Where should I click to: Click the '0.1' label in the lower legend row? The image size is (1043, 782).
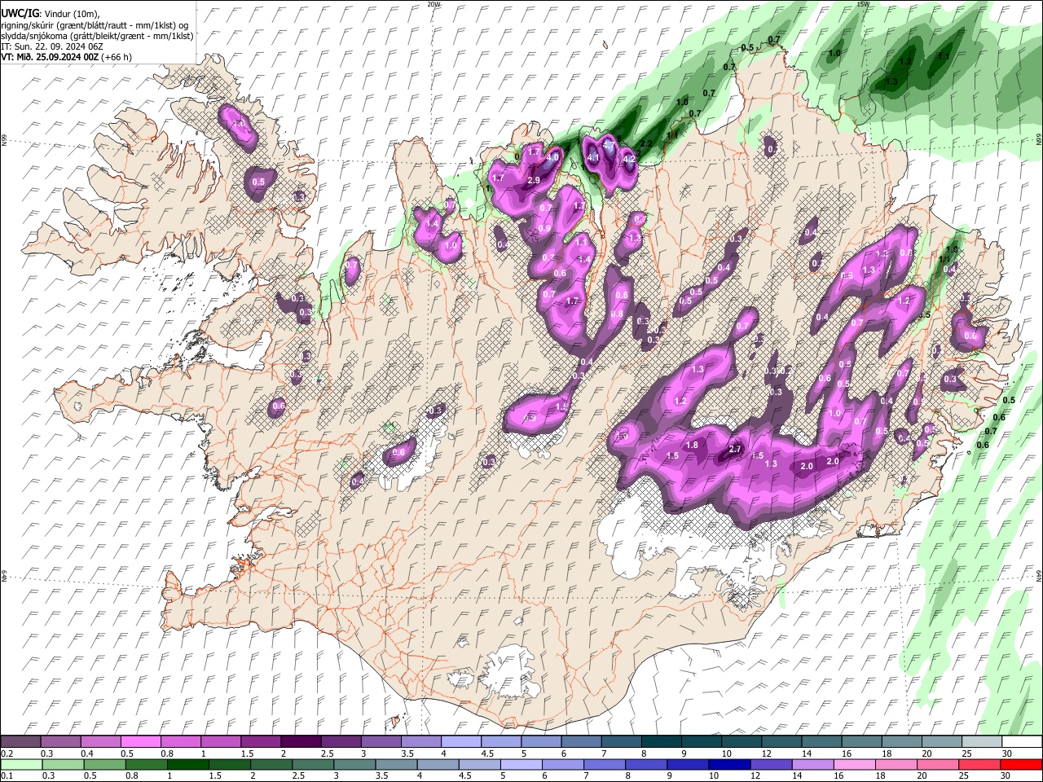click(x=6, y=776)
